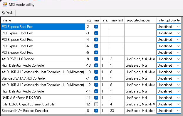This screenshot has width=183, height=116.
Task: Click max limit 8 for USB controller irq -10
Action: (117, 72)
